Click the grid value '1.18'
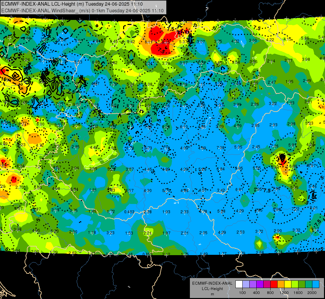The width and height of the screenshot is (325, 299). coord(92,233)
